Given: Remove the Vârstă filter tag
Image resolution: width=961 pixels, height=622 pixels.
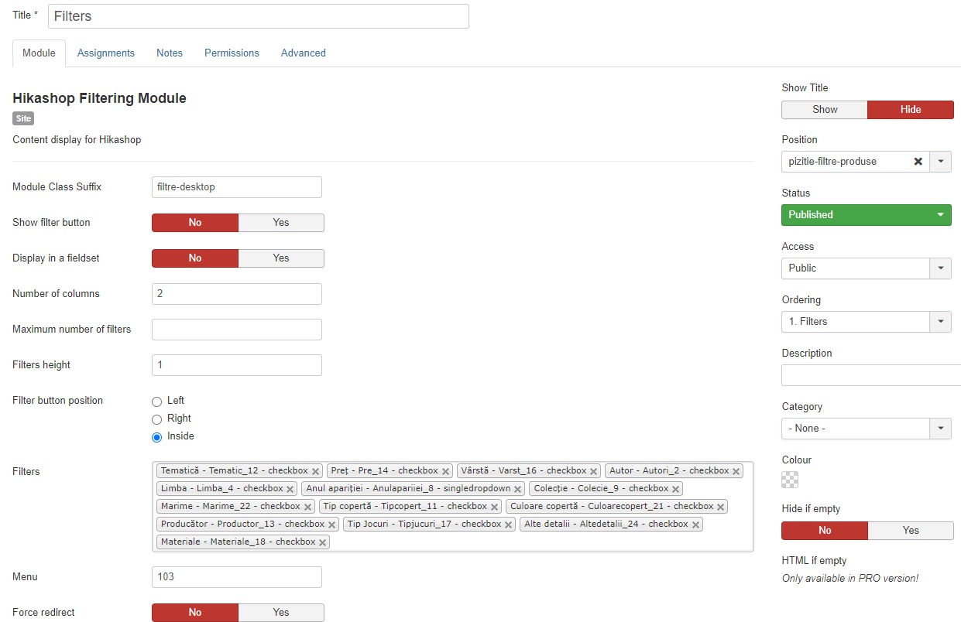Looking at the screenshot, I should pos(593,471).
